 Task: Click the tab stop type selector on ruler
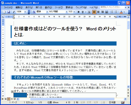pyautogui.click(x=3, y=17)
